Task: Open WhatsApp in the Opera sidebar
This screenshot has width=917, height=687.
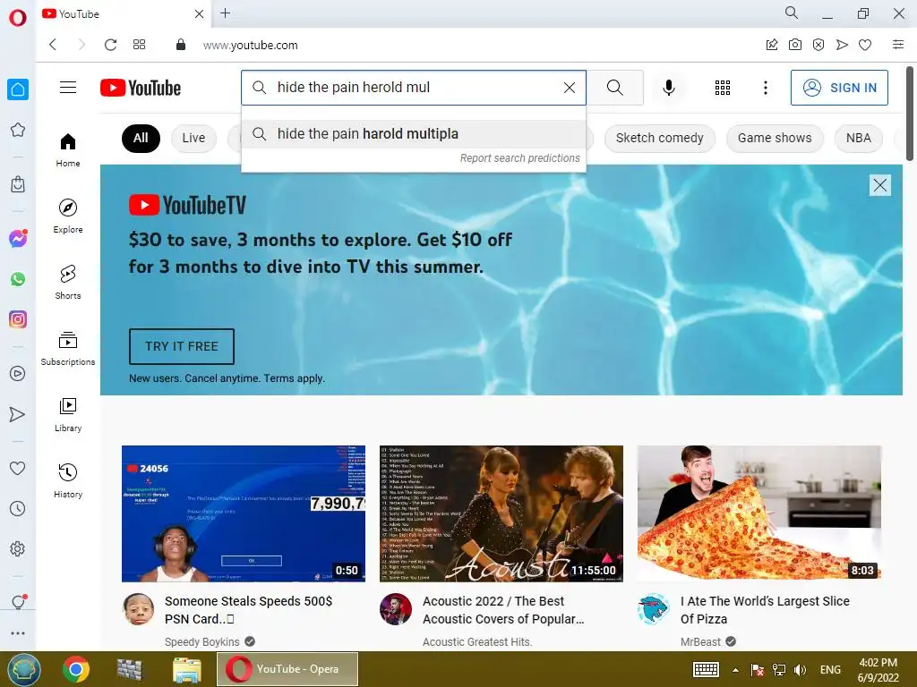Action: point(18,279)
